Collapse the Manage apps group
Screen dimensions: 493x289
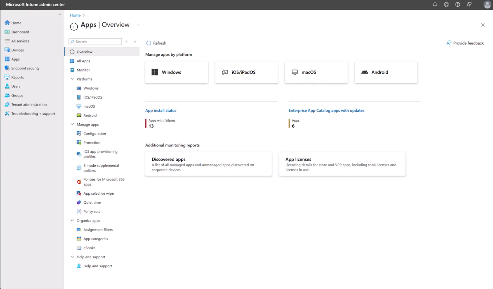(72, 124)
